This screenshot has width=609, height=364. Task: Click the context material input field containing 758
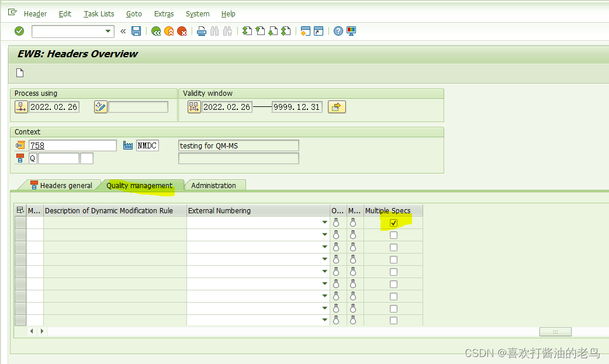[72, 145]
